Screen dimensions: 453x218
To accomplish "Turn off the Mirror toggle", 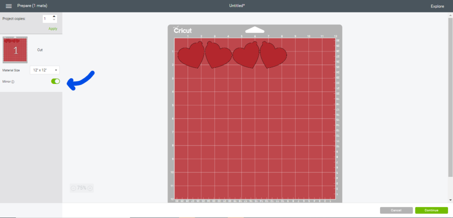I will 55,81.
